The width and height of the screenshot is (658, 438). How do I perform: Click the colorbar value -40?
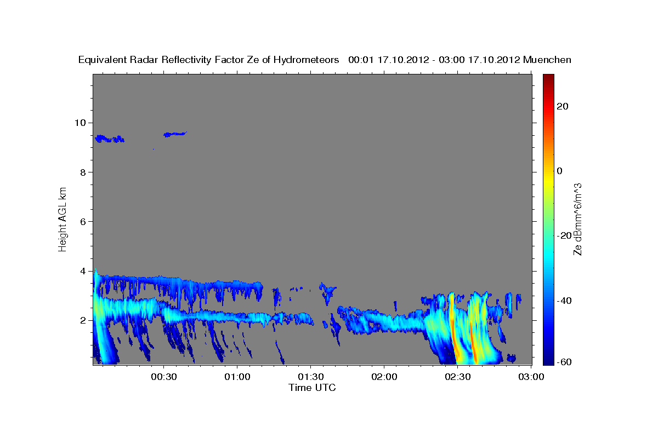tap(564, 301)
